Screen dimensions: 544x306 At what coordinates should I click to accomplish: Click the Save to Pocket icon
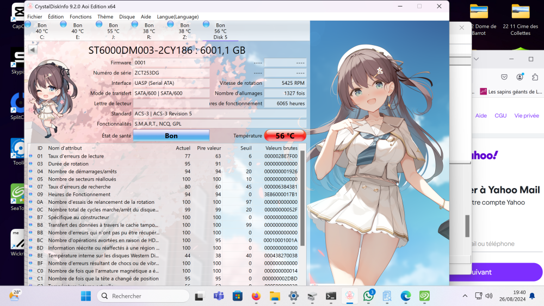(504, 77)
